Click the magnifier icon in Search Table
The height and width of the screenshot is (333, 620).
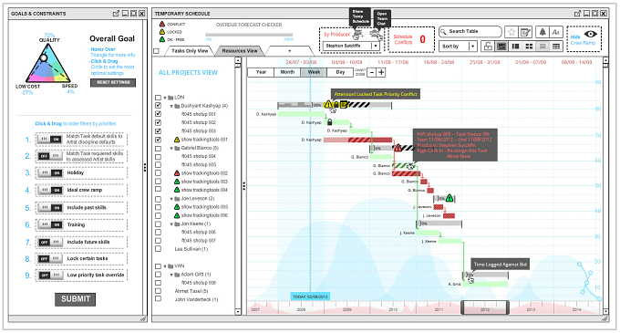pyautogui.click(x=444, y=31)
